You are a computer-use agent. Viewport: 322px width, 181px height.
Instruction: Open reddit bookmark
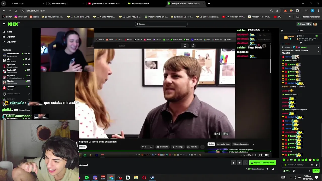[x=34, y=17]
